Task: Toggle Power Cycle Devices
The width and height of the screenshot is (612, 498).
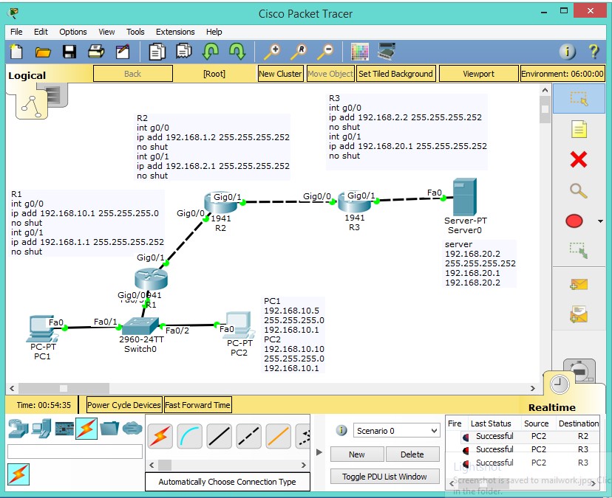Action: pyautogui.click(x=123, y=404)
